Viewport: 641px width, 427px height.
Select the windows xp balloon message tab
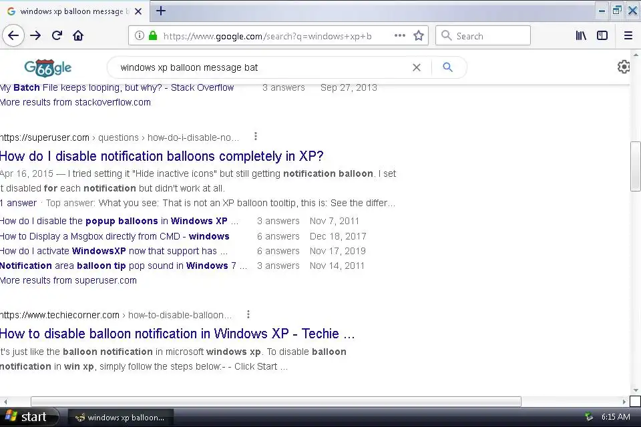[x=74, y=11]
